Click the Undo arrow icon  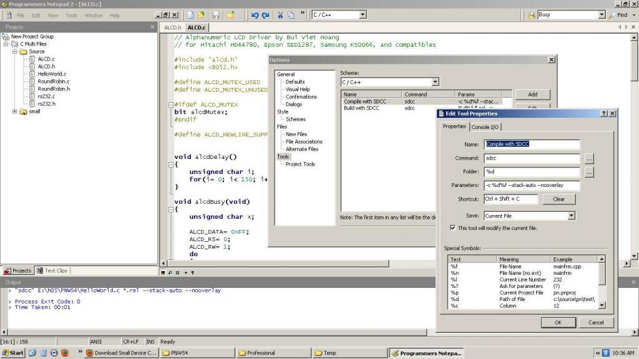pyautogui.click(x=255, y=15)
